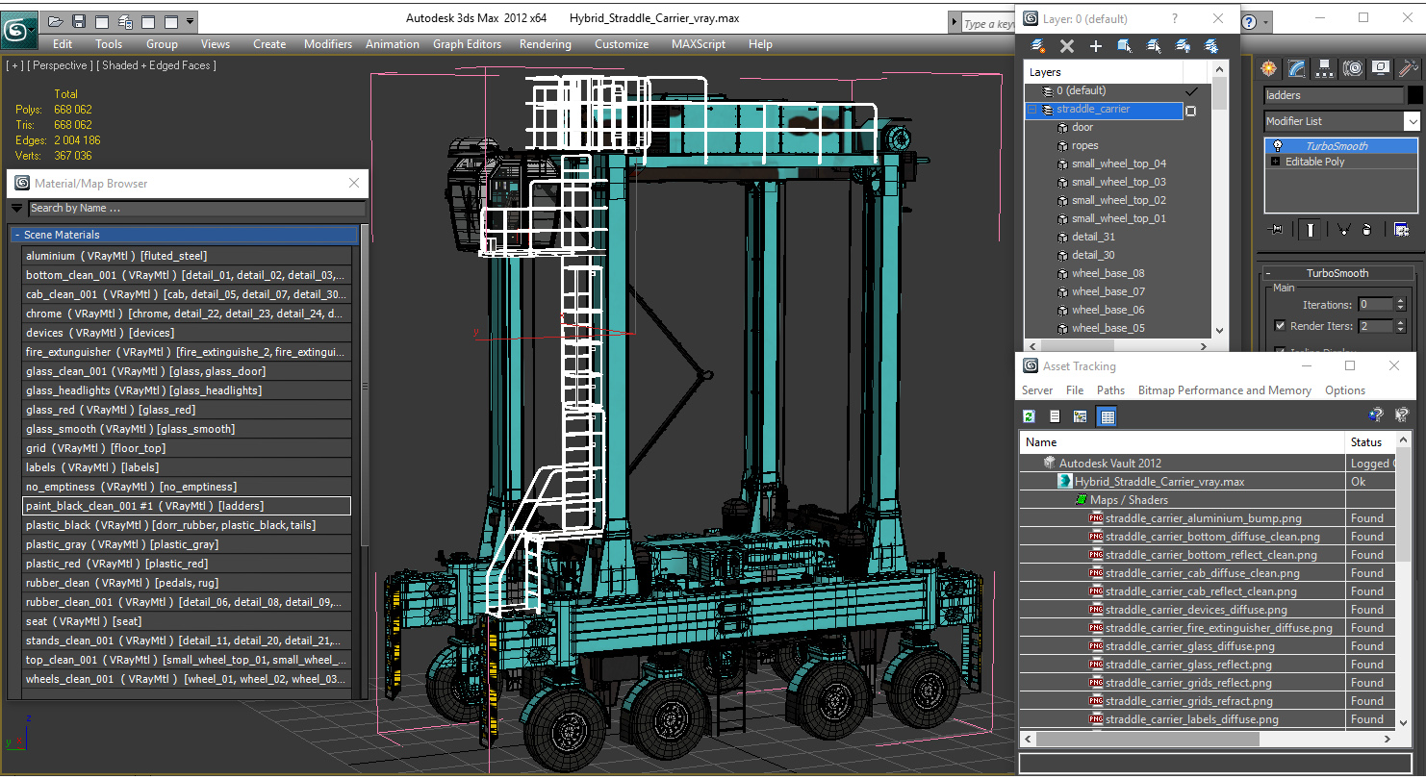1426x779 pixels.
Task: Click Freeze/Unfreeze All Layers icon
Action: [x=1211, y=46]
